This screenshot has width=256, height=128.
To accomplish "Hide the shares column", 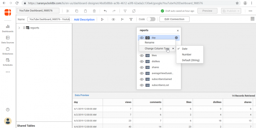I will (142, 67).
